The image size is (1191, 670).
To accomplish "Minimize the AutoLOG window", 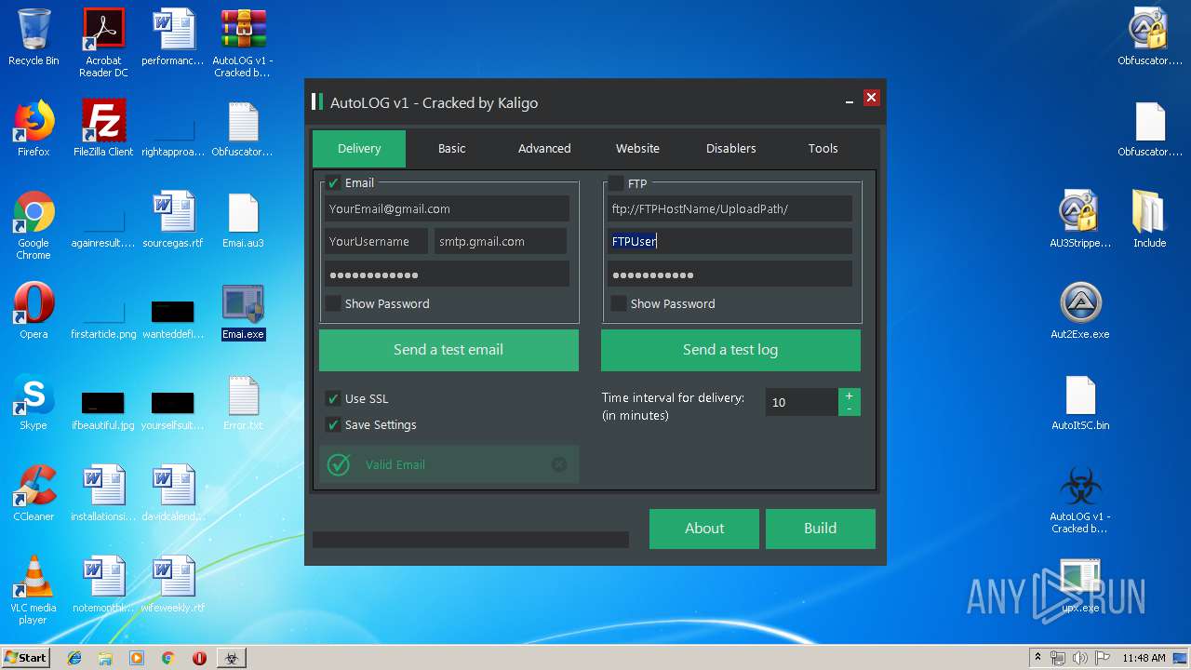I will [850, 99].
